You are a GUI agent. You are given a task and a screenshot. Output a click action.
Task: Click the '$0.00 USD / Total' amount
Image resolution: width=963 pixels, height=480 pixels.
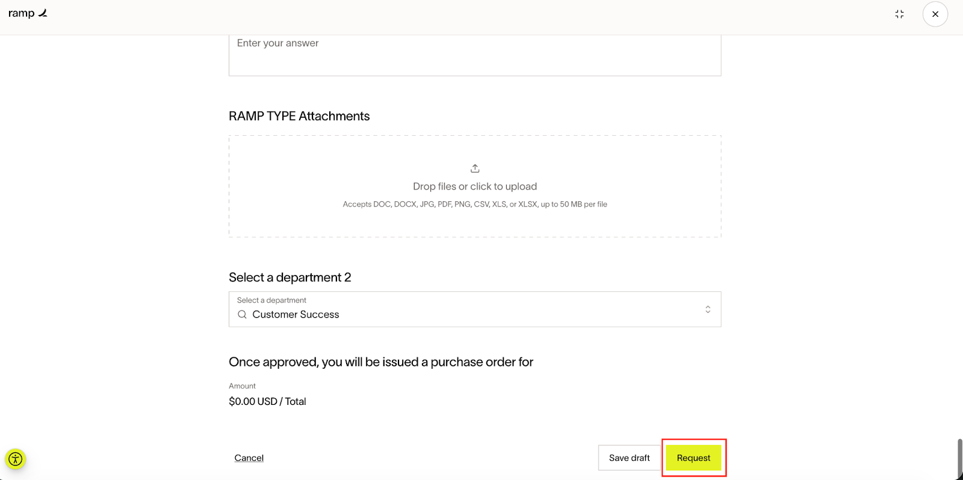click(x=267, y=401)
